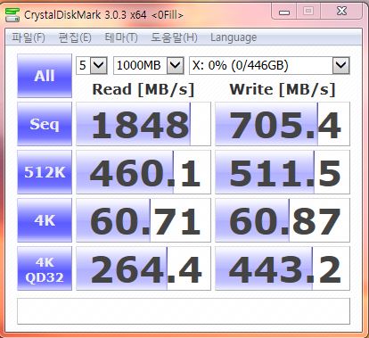Open the Language menu

click(x=234, y=37)
